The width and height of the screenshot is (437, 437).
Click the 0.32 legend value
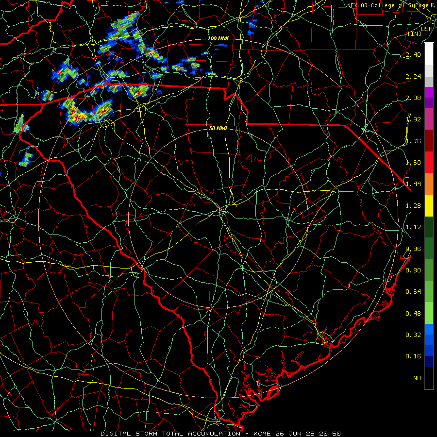(x=413, y=335)
